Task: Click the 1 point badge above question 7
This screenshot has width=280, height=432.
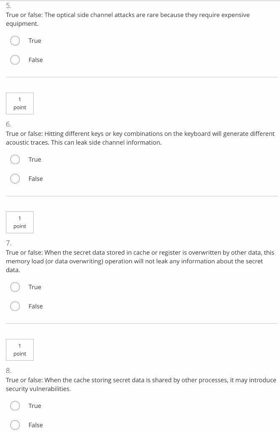Action: point(20,222)
